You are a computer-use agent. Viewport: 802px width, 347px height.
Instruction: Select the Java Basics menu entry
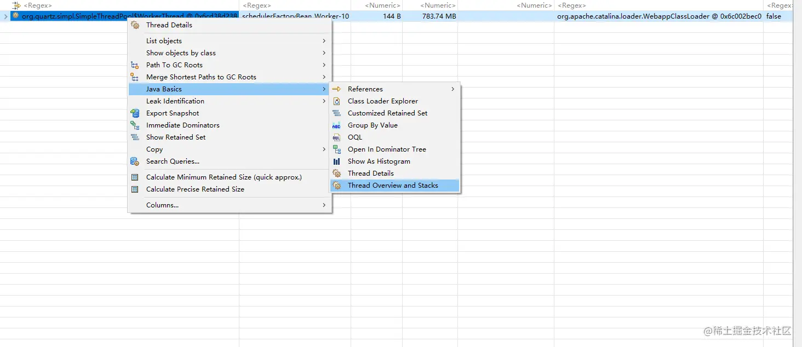pyautogui.click(x=230, y=89)
